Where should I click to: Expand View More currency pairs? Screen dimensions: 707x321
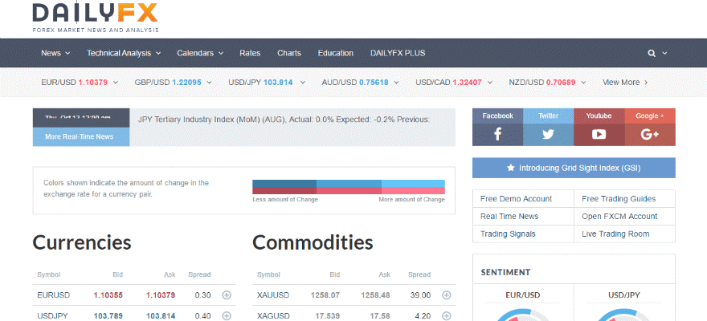coord(625,82)
